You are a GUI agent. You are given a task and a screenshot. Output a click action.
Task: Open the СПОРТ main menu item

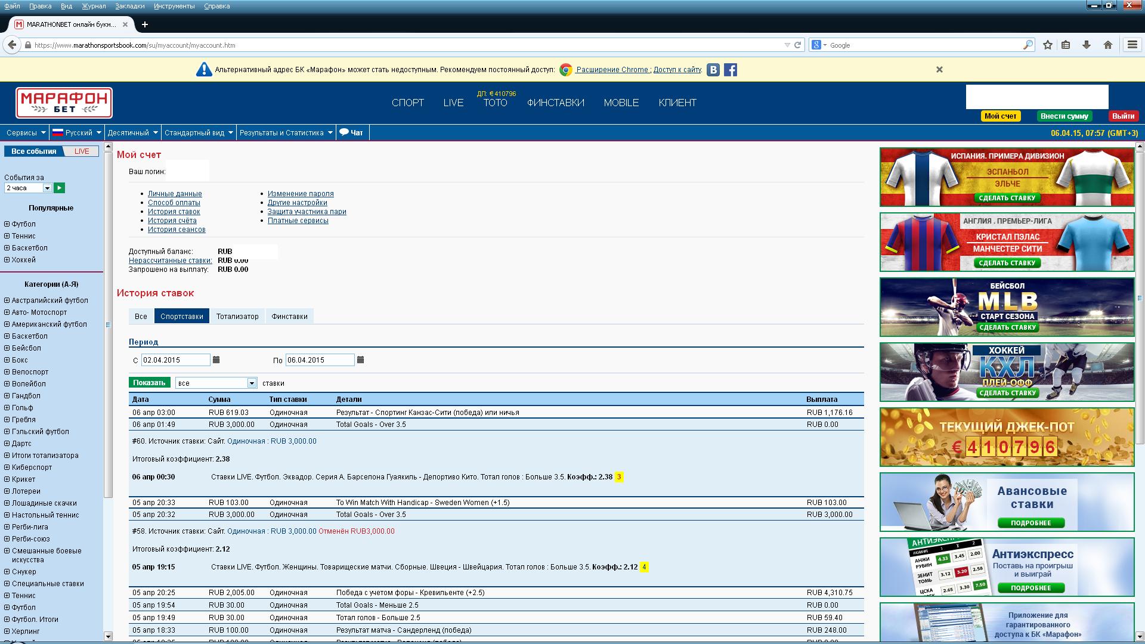(408, 103)
